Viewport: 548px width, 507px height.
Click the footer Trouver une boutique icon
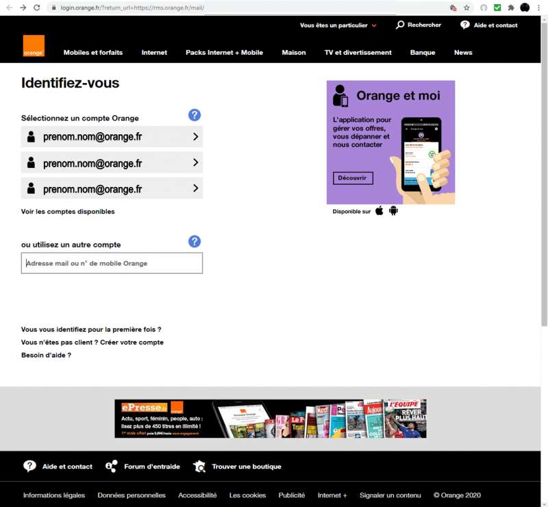[x=199, y=466]
